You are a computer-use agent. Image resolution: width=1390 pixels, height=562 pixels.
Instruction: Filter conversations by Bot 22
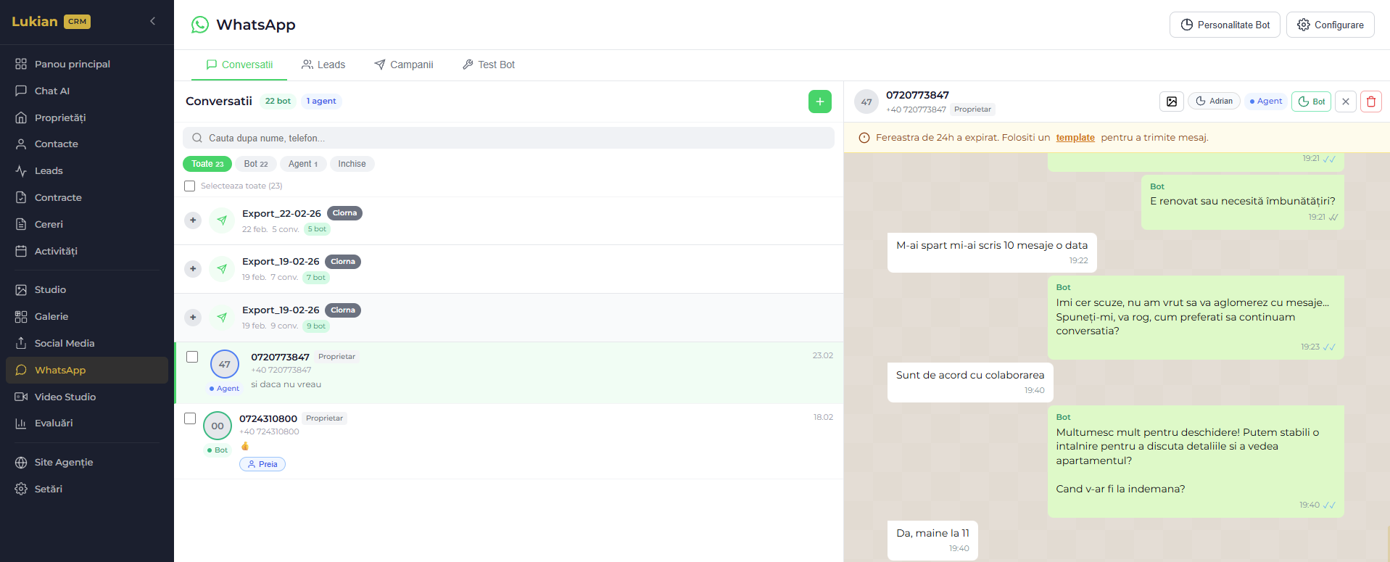click(256, 164)
